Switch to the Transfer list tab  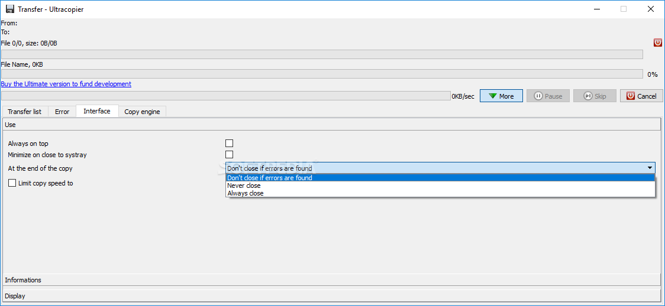25,112
